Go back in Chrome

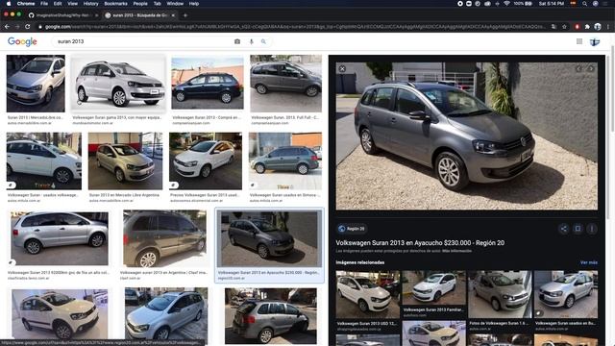[x=7, y=27]
